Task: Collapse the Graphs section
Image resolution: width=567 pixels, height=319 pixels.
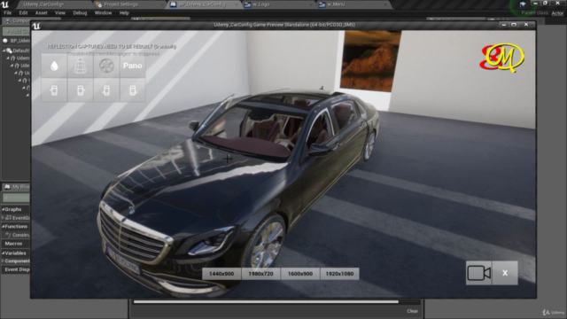Action: 3,209
